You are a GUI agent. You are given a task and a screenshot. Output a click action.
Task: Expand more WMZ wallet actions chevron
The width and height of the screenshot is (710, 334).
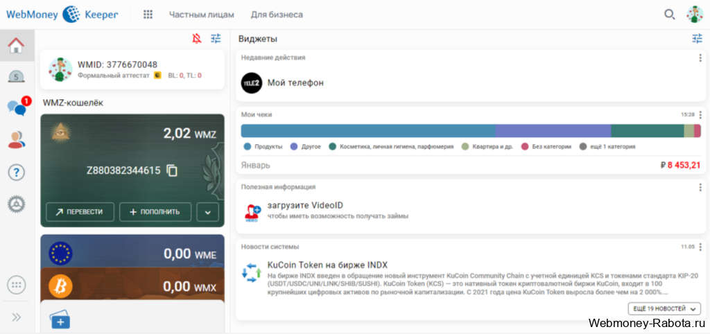pos(208,212)
